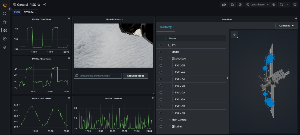
Task: Open the Live Video Stream panel menu
Action: point(115,19)
